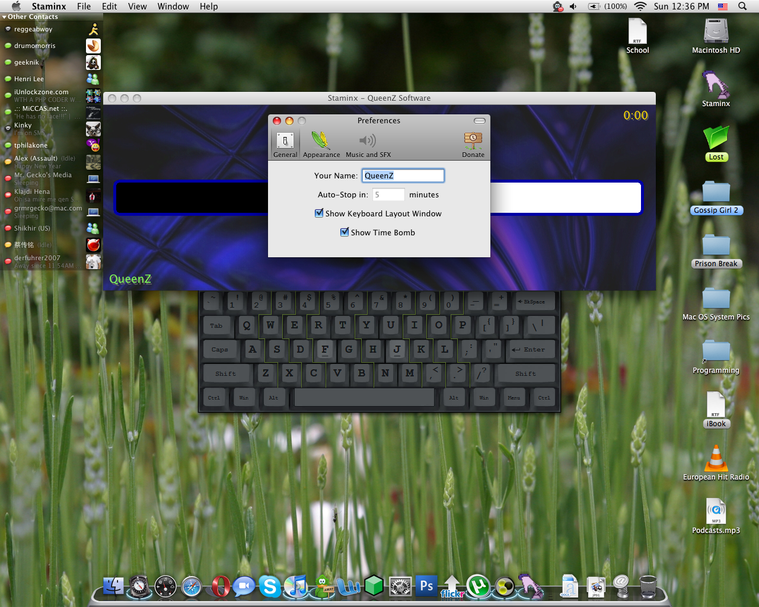Uncheck Show Time Bomb option
Viewport: 759px width, 607px height.
(345, 232)
